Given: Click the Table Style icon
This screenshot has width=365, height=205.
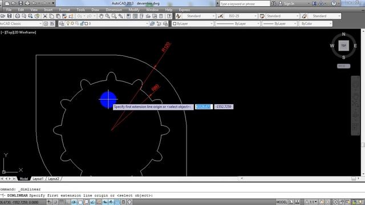Looking at the screenshot, I should click(x=262, y=16).
